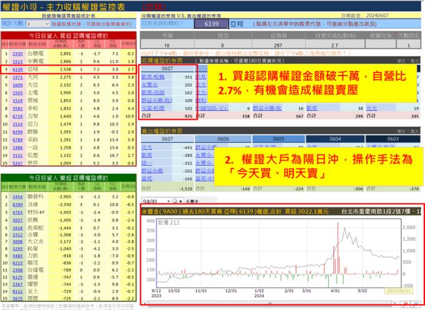Open stock code 3483 力致 link
The height and width of the screenshot is (310, 425).
pos(18,256)
